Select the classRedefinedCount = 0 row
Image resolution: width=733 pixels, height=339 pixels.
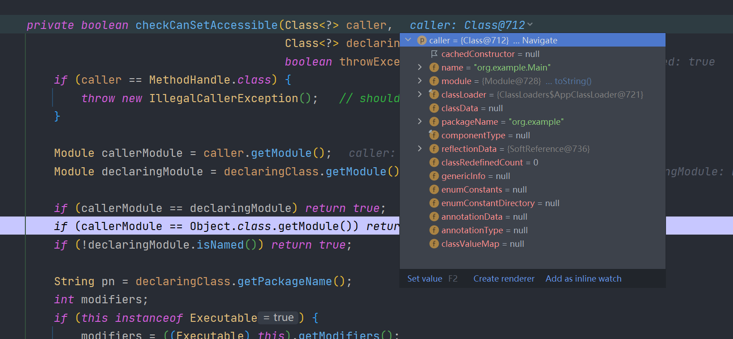coord(532,162)
